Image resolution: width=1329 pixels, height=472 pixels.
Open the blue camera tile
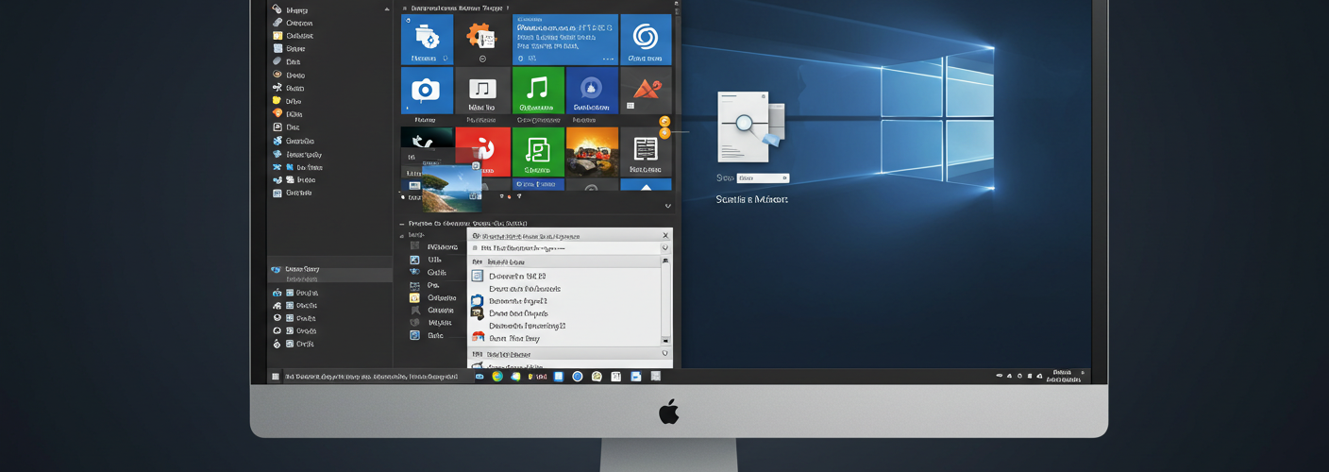point(427,91)
